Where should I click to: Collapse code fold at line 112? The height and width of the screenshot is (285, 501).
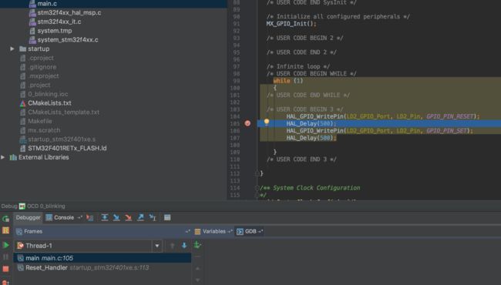click(x=257, y=173)
